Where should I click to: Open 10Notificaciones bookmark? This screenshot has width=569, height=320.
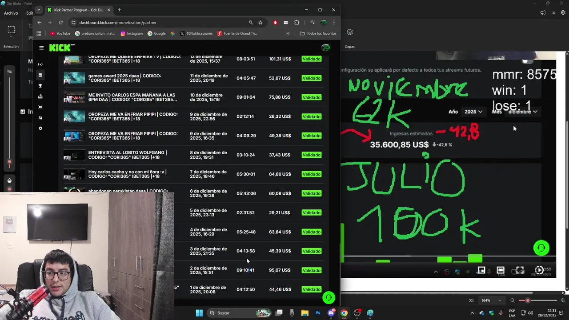pyautogui.click(x=196, y=33)
